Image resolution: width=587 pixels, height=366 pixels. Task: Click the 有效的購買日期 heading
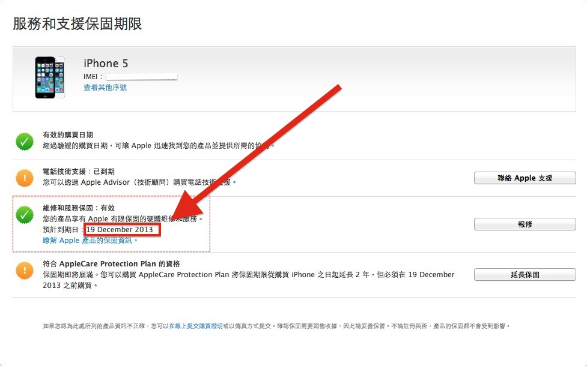(68, 135)
